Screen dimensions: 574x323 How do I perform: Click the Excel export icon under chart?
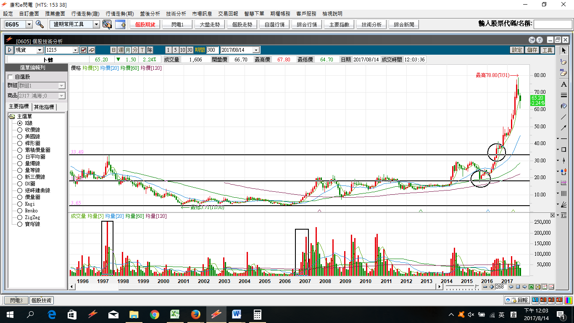[531, 287]
